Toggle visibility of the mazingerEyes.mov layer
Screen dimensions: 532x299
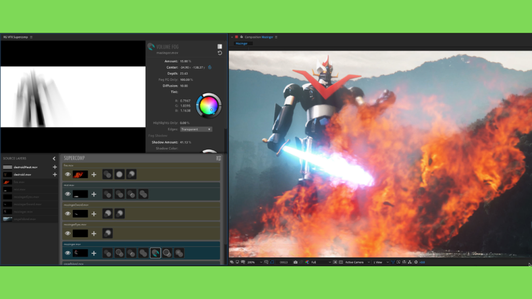point(68,233)
